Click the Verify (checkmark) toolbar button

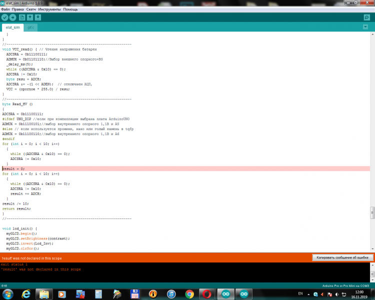pos(5,17)
